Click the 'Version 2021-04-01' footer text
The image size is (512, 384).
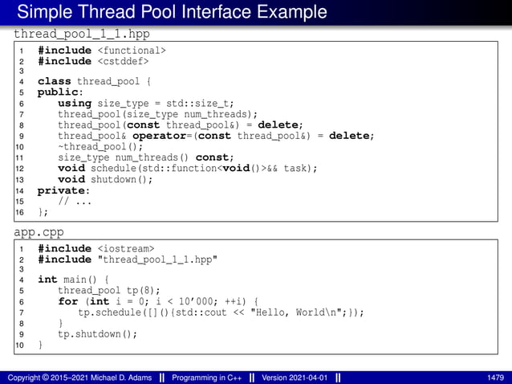coord(295,378)
